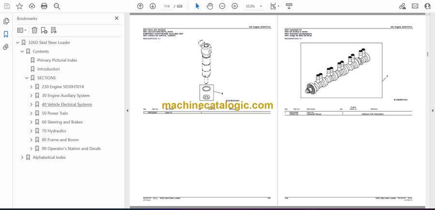This screenshot has width=435, height=210.
Task: Delete the selected bookmark with the trash icon
Action: pos(34,30)
